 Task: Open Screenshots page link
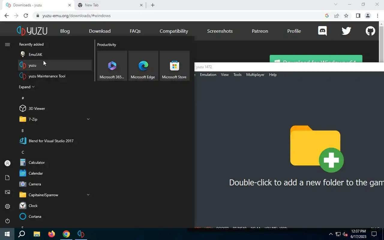[220, 31]
